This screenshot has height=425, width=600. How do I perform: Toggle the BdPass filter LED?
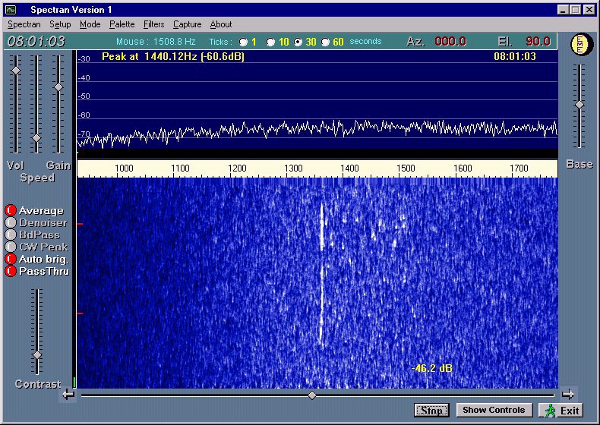point(11,235)
